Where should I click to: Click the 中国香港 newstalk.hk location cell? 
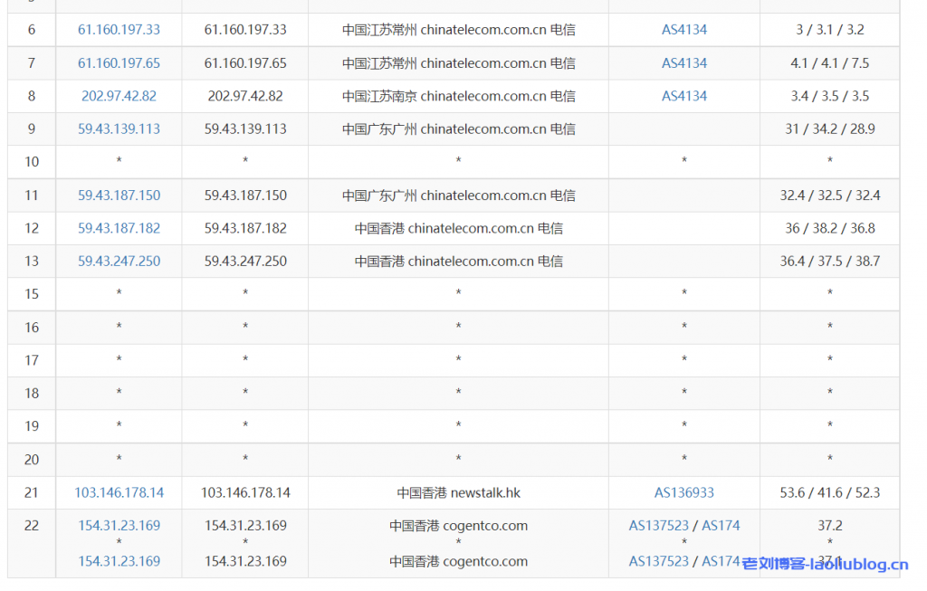[x=458, y=493]
